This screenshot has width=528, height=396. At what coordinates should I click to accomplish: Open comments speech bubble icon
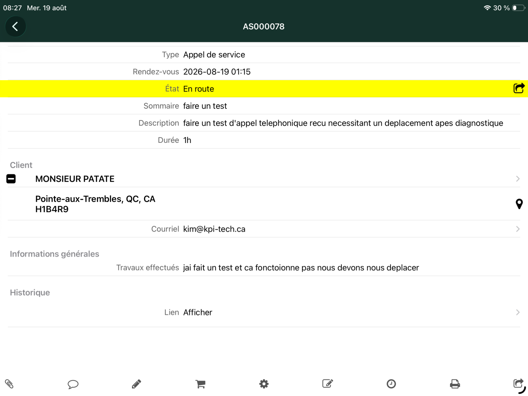73,384
